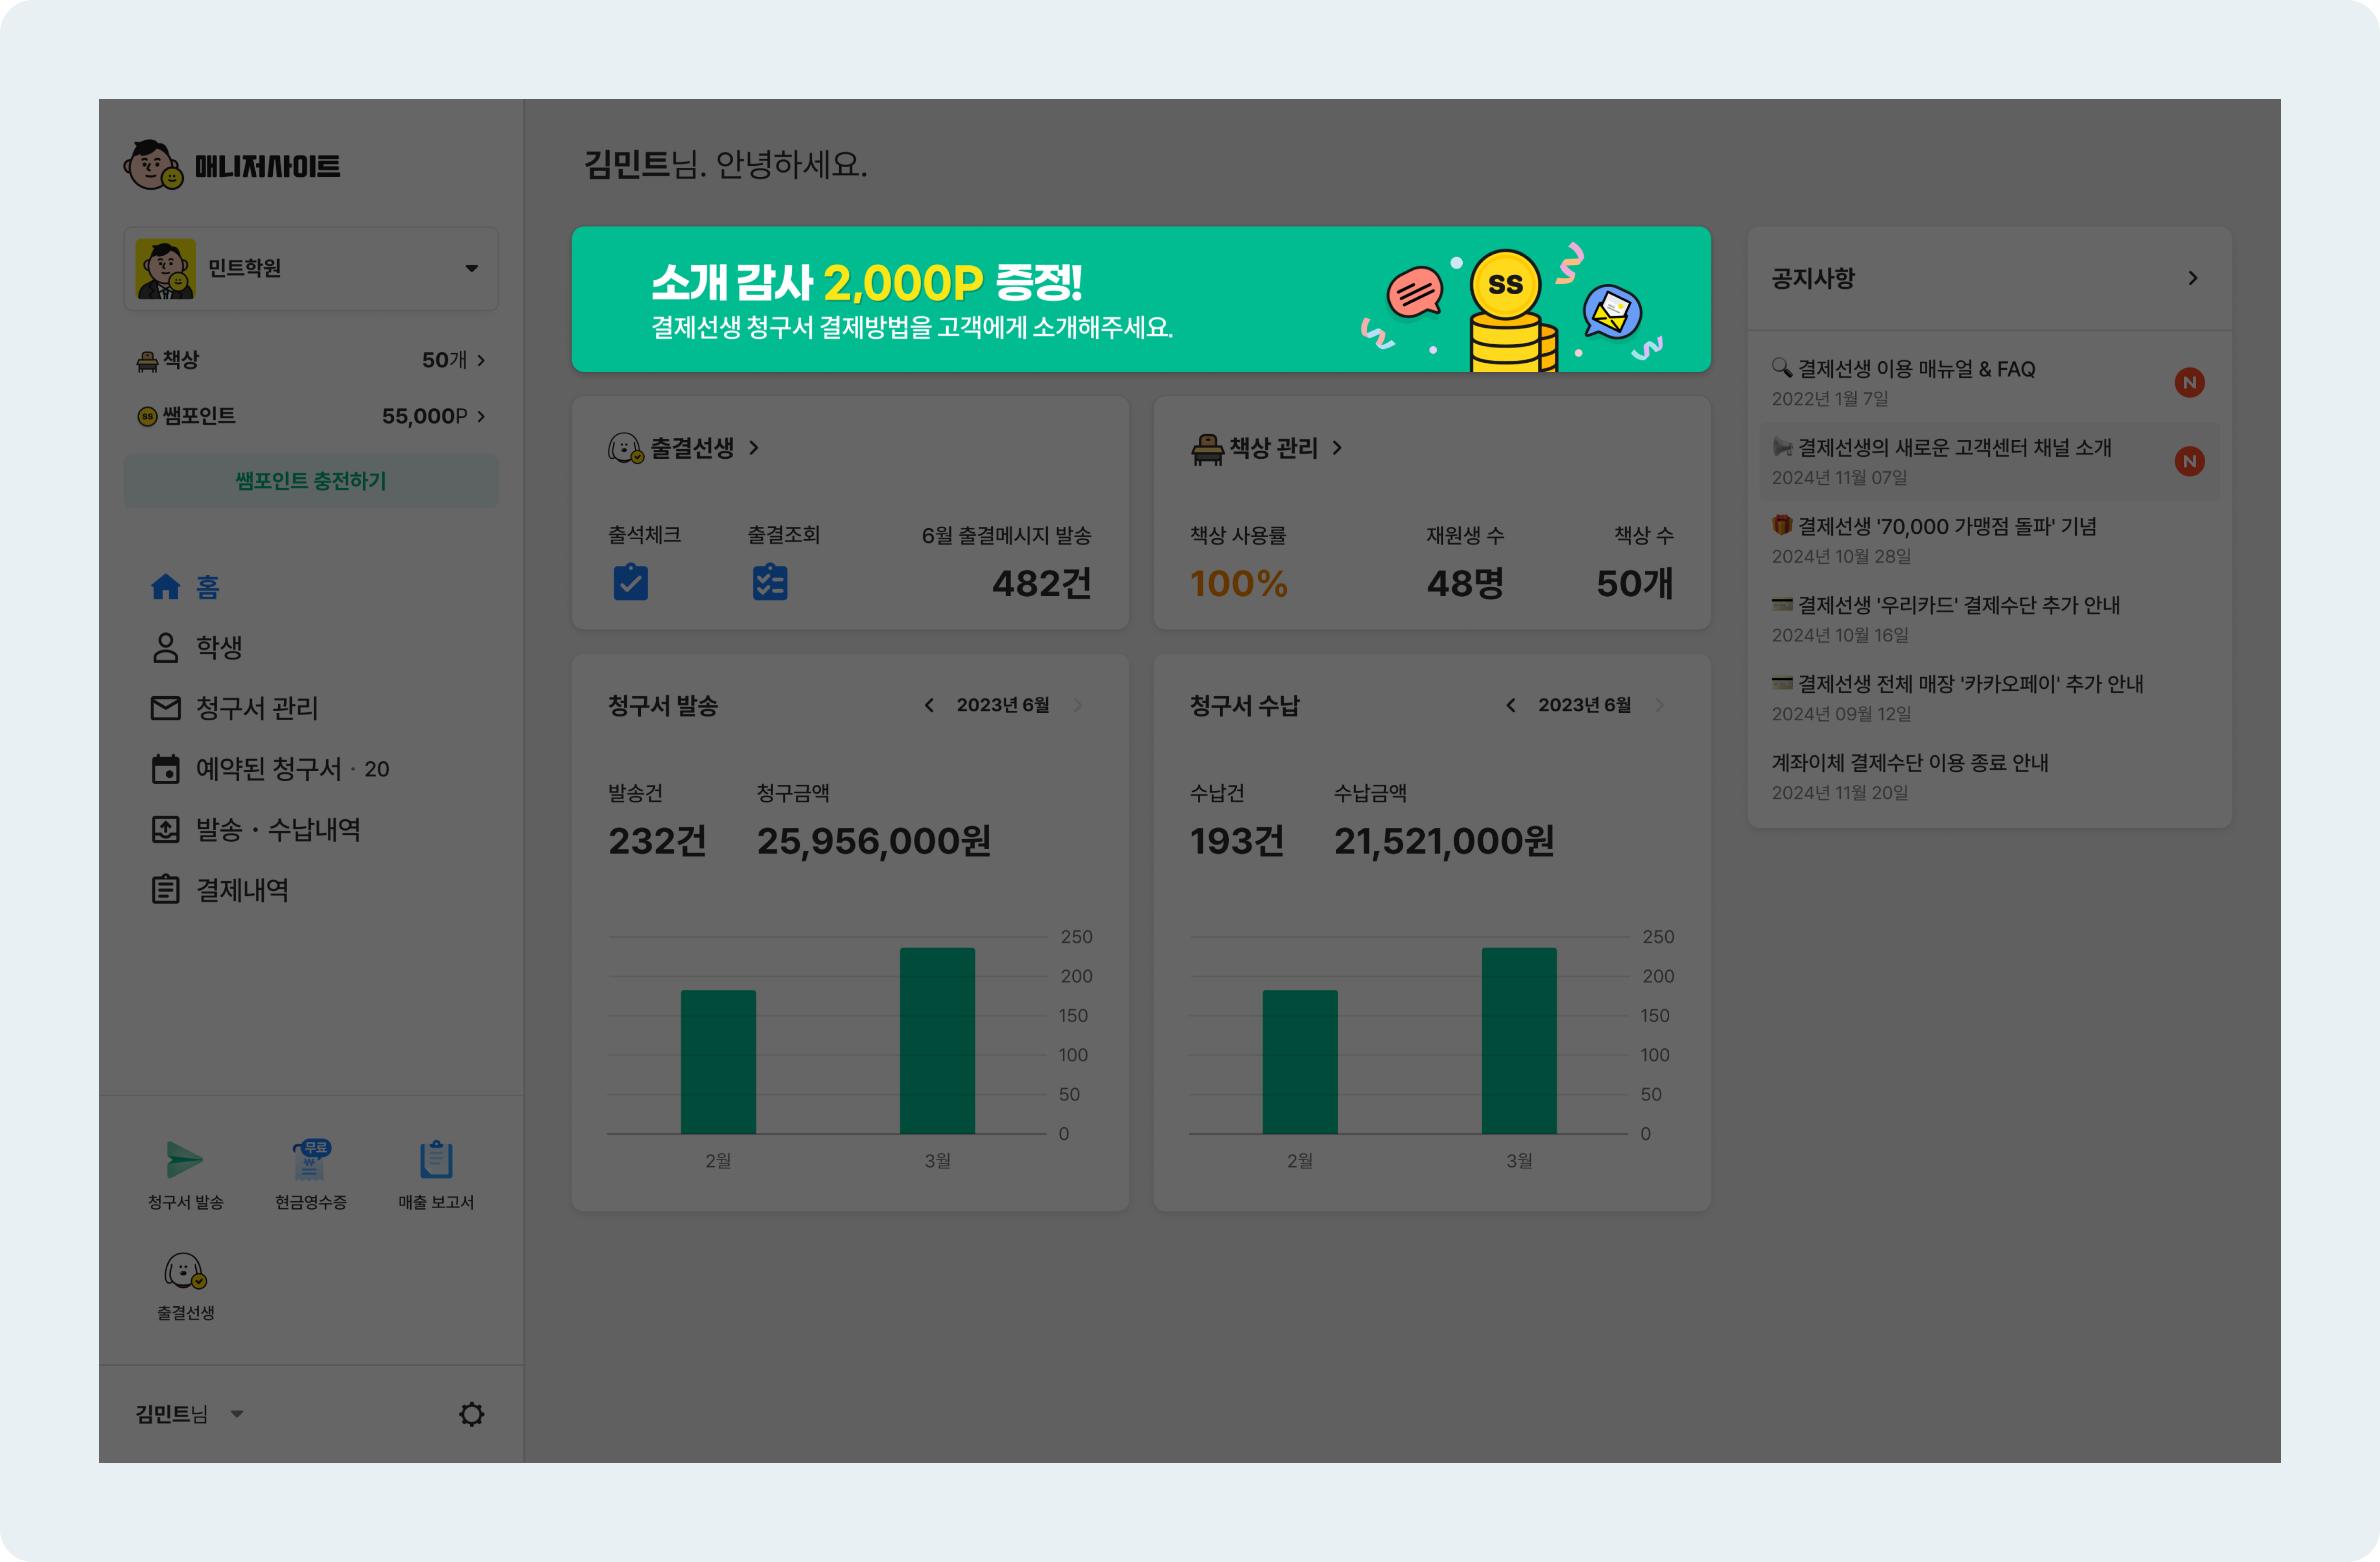Open 청구서 관리 menu item
This screenshot has width=2380, height=1562.
(x=256, y=708)
